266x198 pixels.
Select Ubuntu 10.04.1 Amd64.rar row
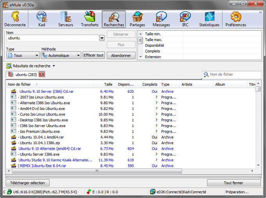click(131, 137)
